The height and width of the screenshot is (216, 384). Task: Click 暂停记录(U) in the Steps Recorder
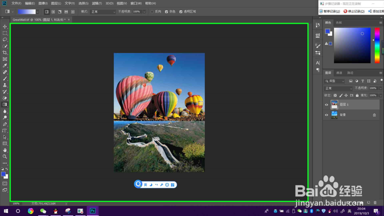pos(329,11)
